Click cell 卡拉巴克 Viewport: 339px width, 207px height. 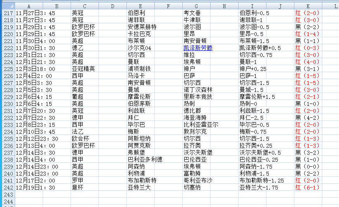(x=139, y=34)
